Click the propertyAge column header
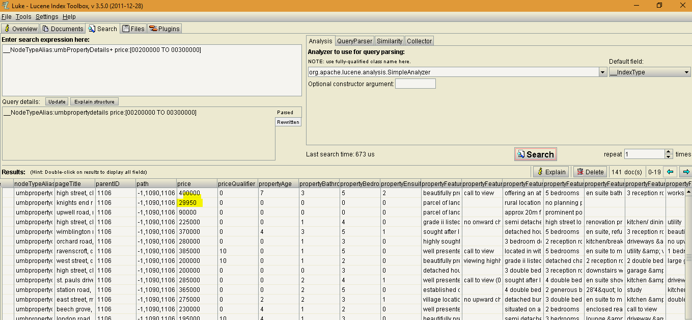This screenshot has height=320, width=692. pyautogui.click(x=278, y=183)
